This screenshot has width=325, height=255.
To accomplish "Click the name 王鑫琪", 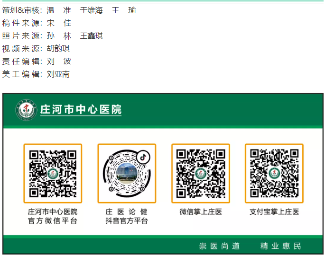I will tap(92, 36).
